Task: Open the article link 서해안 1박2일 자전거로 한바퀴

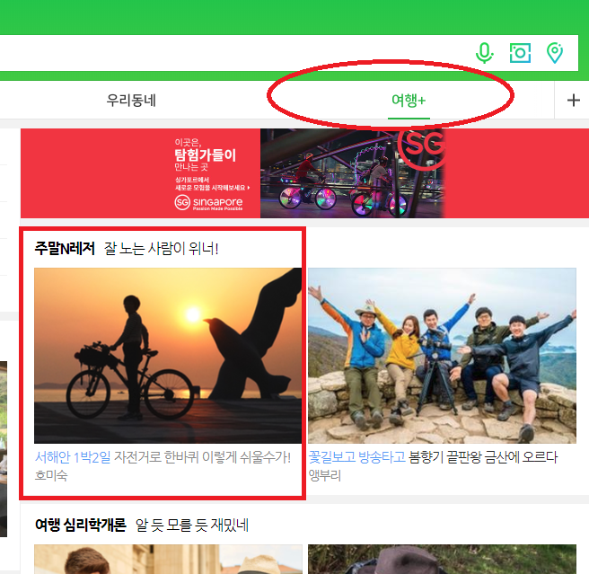Action: [x=163, y=457]
